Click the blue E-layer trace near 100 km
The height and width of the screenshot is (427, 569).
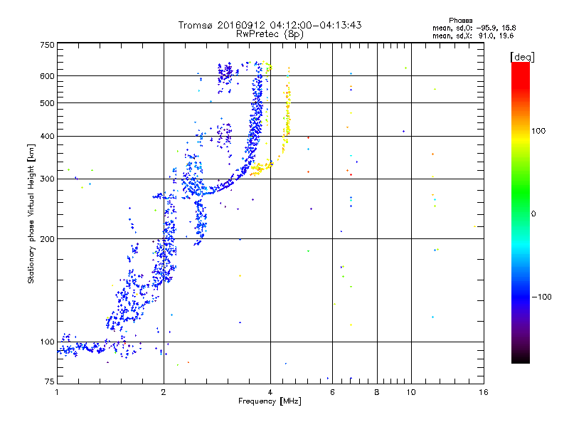(x=83, y=348)
